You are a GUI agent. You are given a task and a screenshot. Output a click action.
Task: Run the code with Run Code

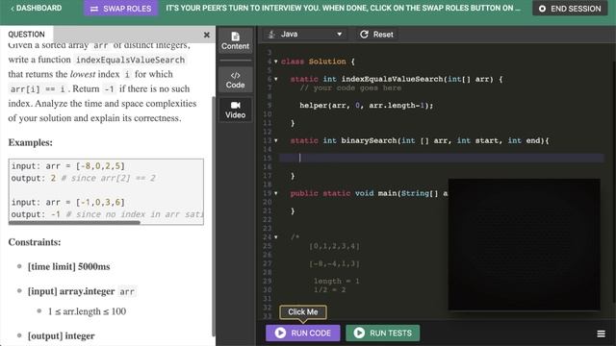tap(303, 333)
